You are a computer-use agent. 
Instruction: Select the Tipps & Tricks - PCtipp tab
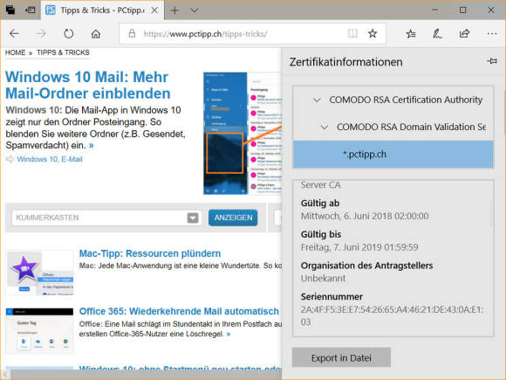click(103, 10)
